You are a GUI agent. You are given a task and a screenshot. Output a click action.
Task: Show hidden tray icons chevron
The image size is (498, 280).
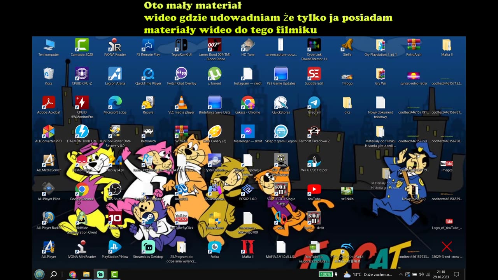(x=401, y=274)
